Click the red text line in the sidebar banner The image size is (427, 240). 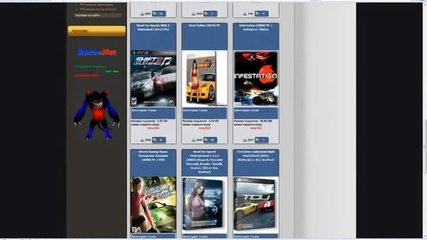click(x=87, y=75)
